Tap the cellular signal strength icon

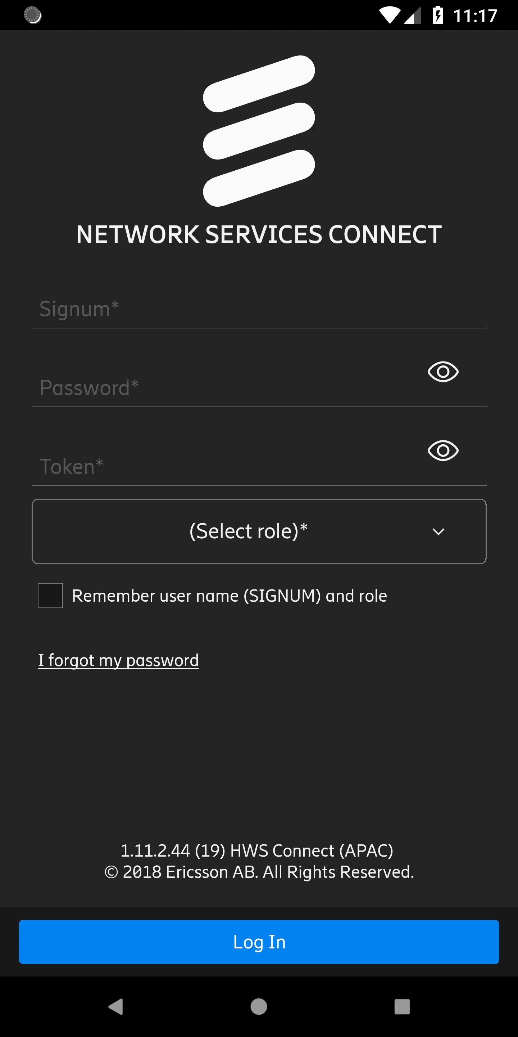click(x=412, y=15)
